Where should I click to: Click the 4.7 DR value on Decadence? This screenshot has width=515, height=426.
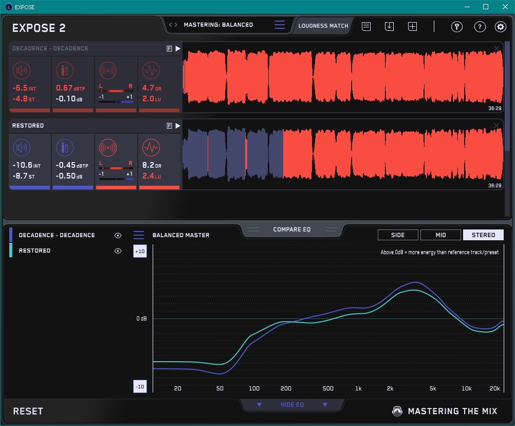click(x=152, y=88)
